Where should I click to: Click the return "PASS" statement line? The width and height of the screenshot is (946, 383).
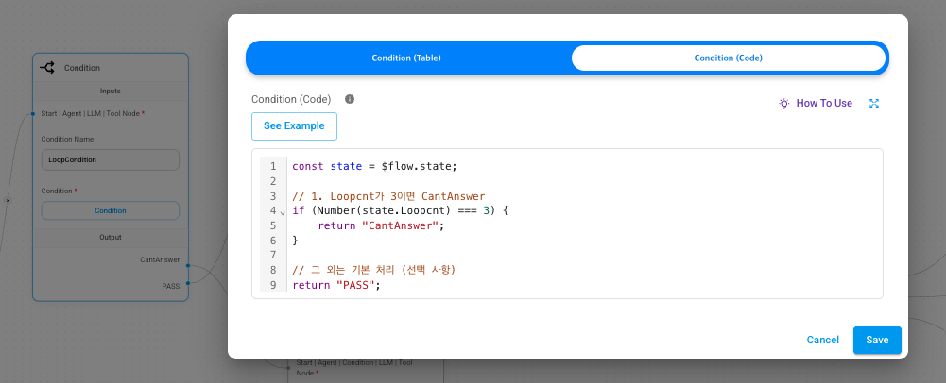coord(335,285)
